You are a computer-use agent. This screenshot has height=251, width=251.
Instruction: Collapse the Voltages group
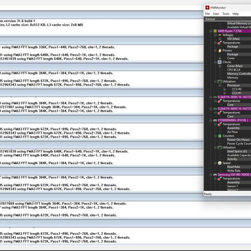click(x=215, y=35)
